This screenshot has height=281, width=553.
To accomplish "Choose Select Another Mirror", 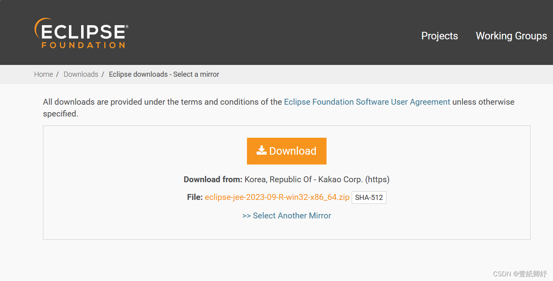I will pos(287,216).
